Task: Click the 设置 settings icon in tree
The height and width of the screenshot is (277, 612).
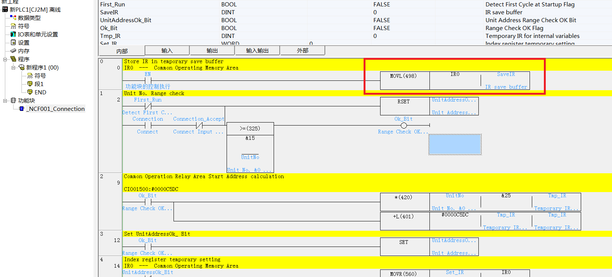Action: click(x=13, y=42)
